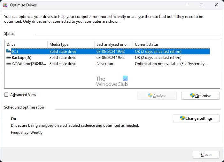Minimize the Optimise Drives window
Viewport: 224px width, 162px height.
(x=187, y=5)
